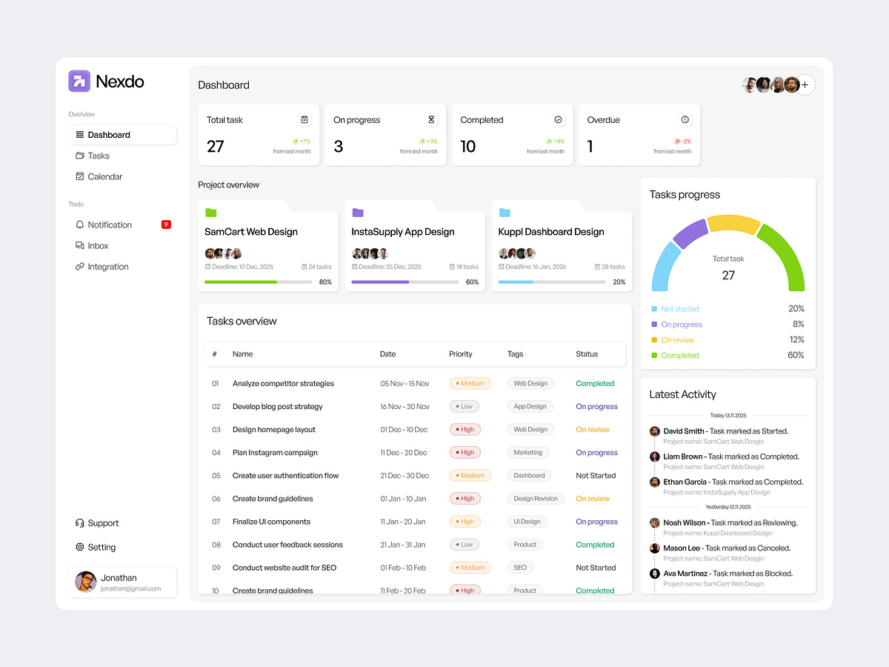The width and height of the screenshot is (889, 667).
Task: Select task 'Design homepage layout'
Action: 274,430
